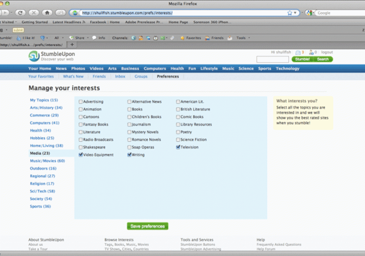365x256 pixels.
Task: Stop loading with the X toolbar icon
Action: (x=34, y=13)
